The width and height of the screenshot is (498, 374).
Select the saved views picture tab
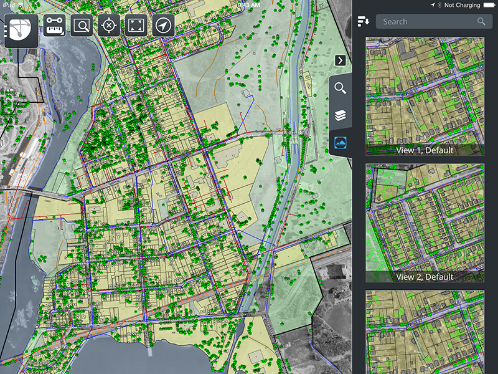[341, 143]
